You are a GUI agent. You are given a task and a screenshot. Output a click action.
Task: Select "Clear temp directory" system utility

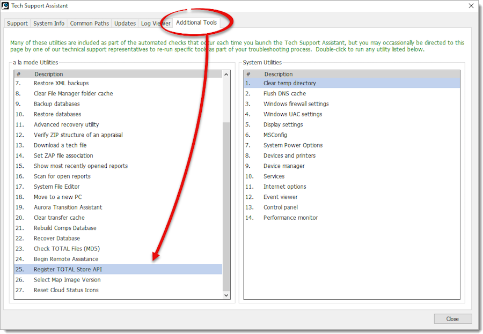pyautogui.click(x=352, y=83)
